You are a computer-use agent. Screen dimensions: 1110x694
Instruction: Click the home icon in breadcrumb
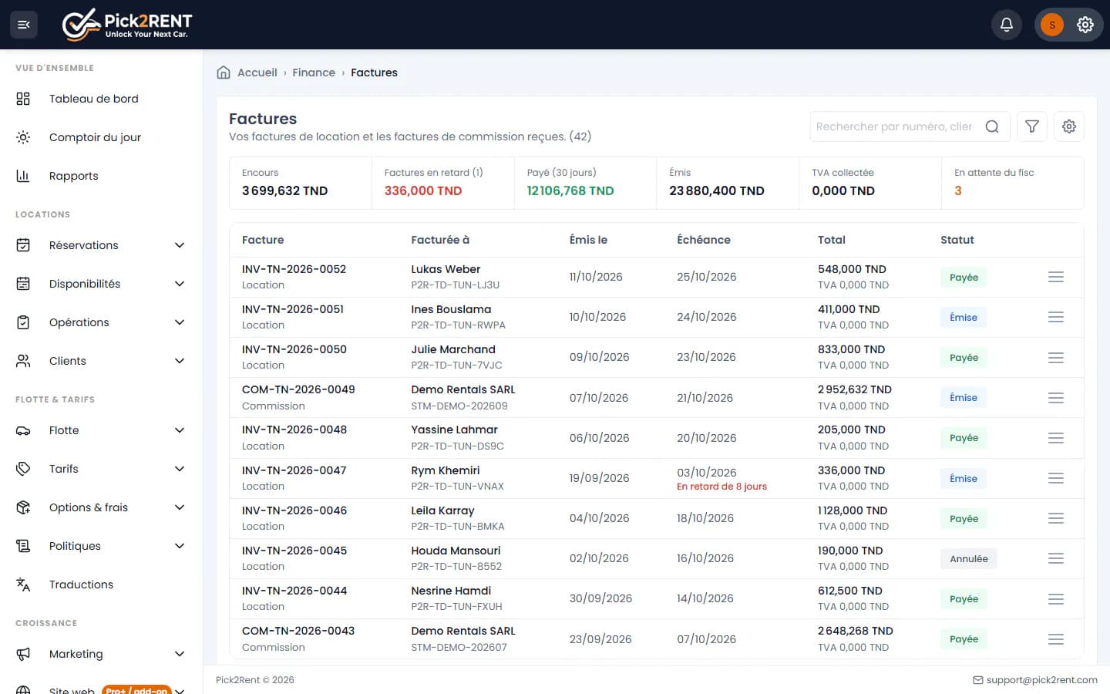tap(224, 72)
